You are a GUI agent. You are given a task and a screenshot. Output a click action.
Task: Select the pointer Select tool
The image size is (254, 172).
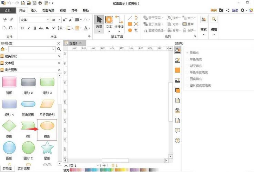tap(99, 22)
